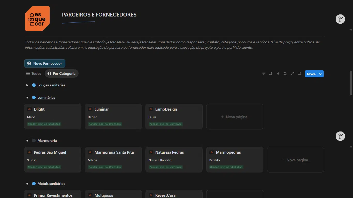
Task: Click the round avatar beside the page title
Action: pos(340,19)
